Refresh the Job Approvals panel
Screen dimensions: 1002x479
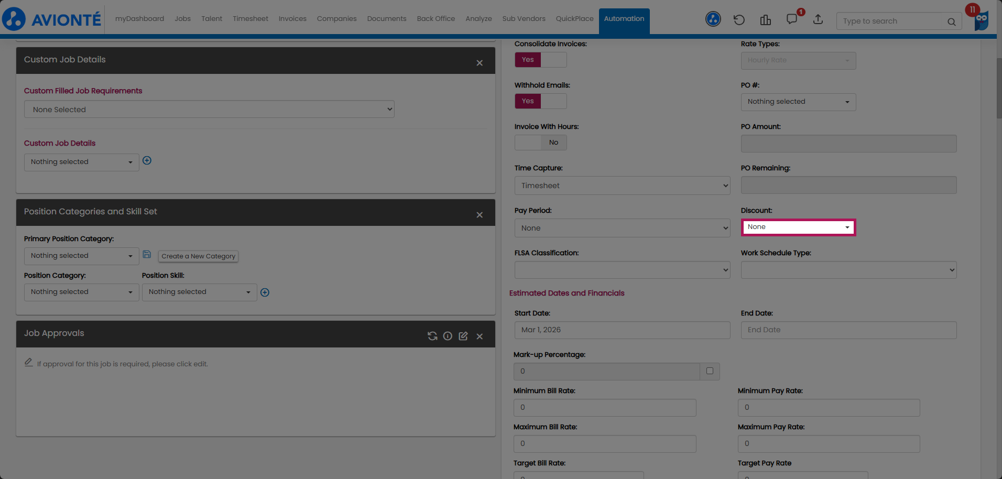click(432, 336)
